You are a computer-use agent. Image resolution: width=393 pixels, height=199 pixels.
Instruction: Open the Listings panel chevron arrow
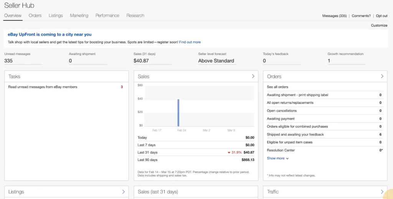(123, 192)
